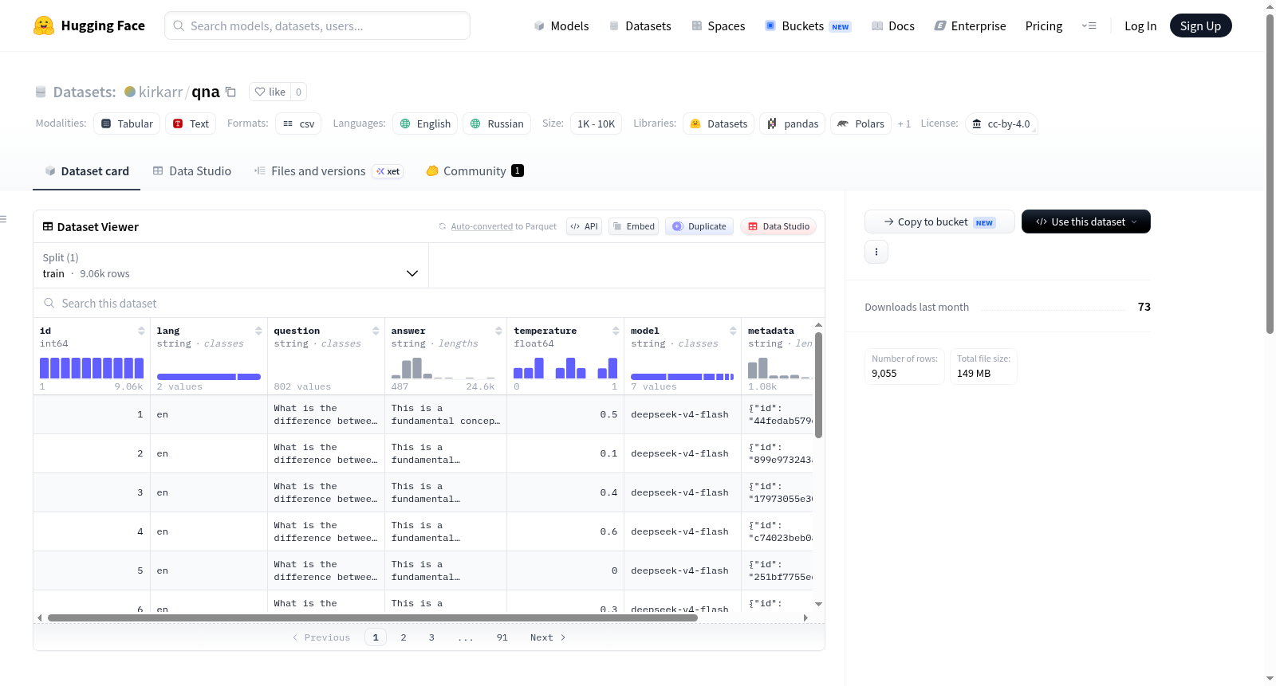Select the 1K - 10K size tag
The width and height of the screenshot is (1276, 686).
point(596,123)
